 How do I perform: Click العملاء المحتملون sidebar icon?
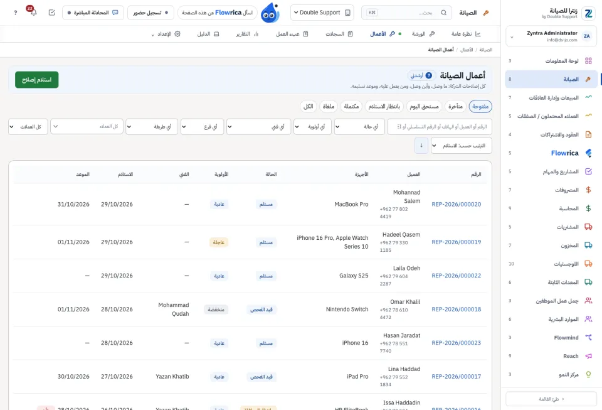click(588, 116)
